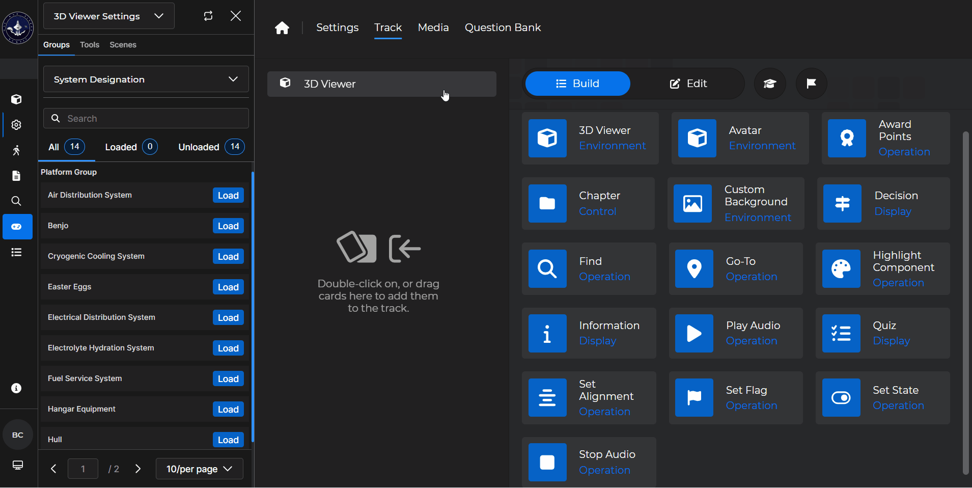Screen dimensions: 972x488
Task: Add the Set Alignment Operation card
Action: [x=589, y=398]
